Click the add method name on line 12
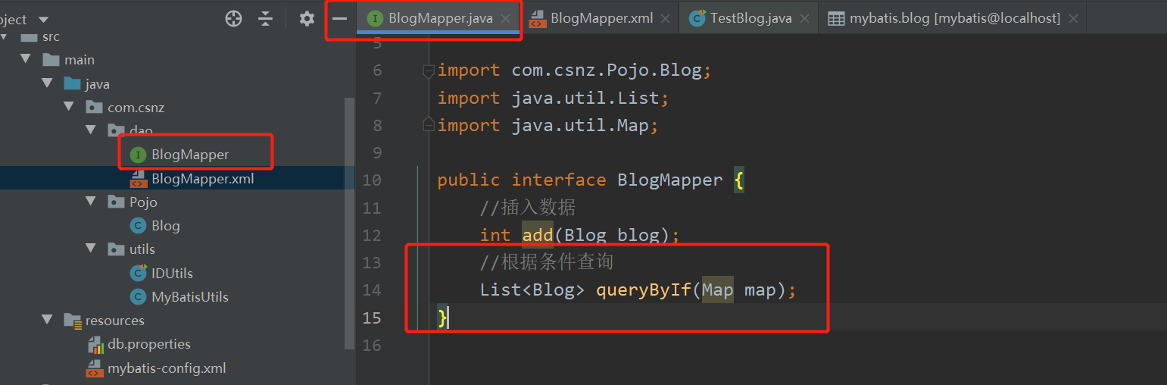1167x385 pixels. click(538, 235)
